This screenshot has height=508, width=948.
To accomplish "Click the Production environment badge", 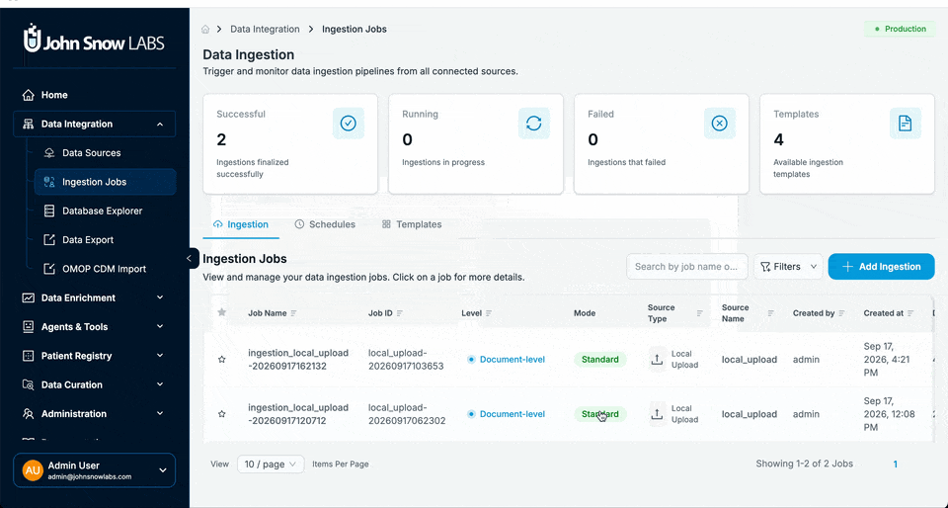I will (x=900, y=29).
